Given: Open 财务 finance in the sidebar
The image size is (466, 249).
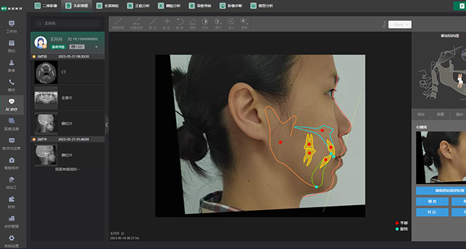Looking at the screenshot, I should point(11,202).
